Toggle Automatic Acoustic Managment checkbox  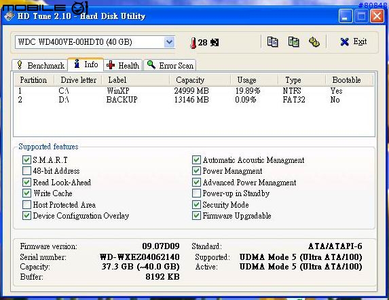click(196, 160)
